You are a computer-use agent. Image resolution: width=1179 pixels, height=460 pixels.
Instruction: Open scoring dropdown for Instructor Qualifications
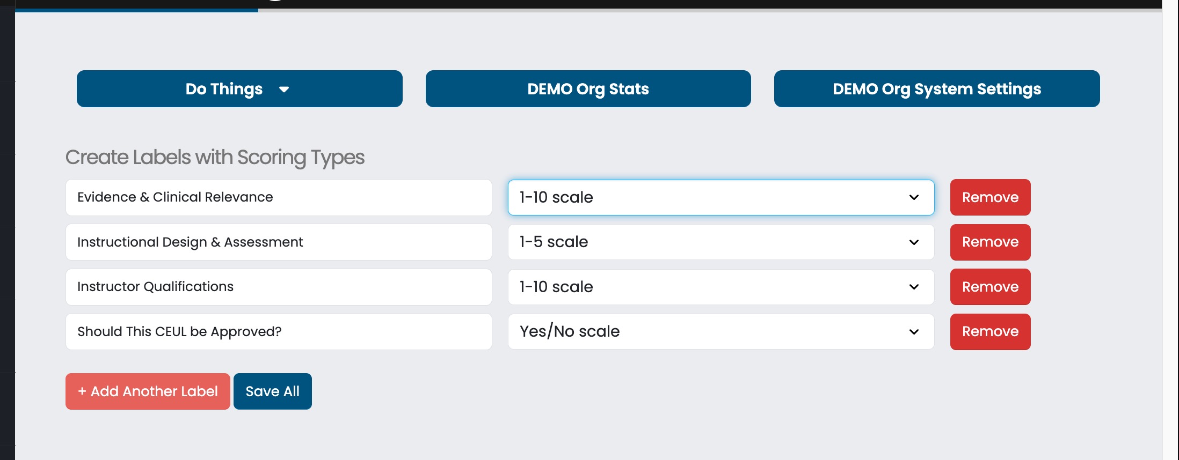tap(720, 287)
